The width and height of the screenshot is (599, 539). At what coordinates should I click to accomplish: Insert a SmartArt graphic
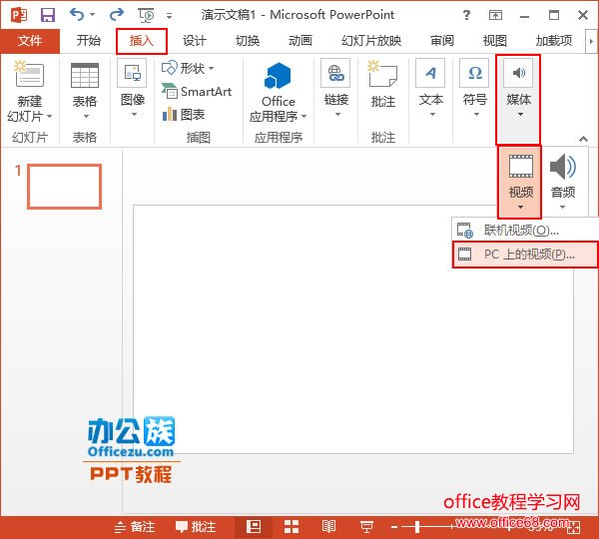pos(197,92)
